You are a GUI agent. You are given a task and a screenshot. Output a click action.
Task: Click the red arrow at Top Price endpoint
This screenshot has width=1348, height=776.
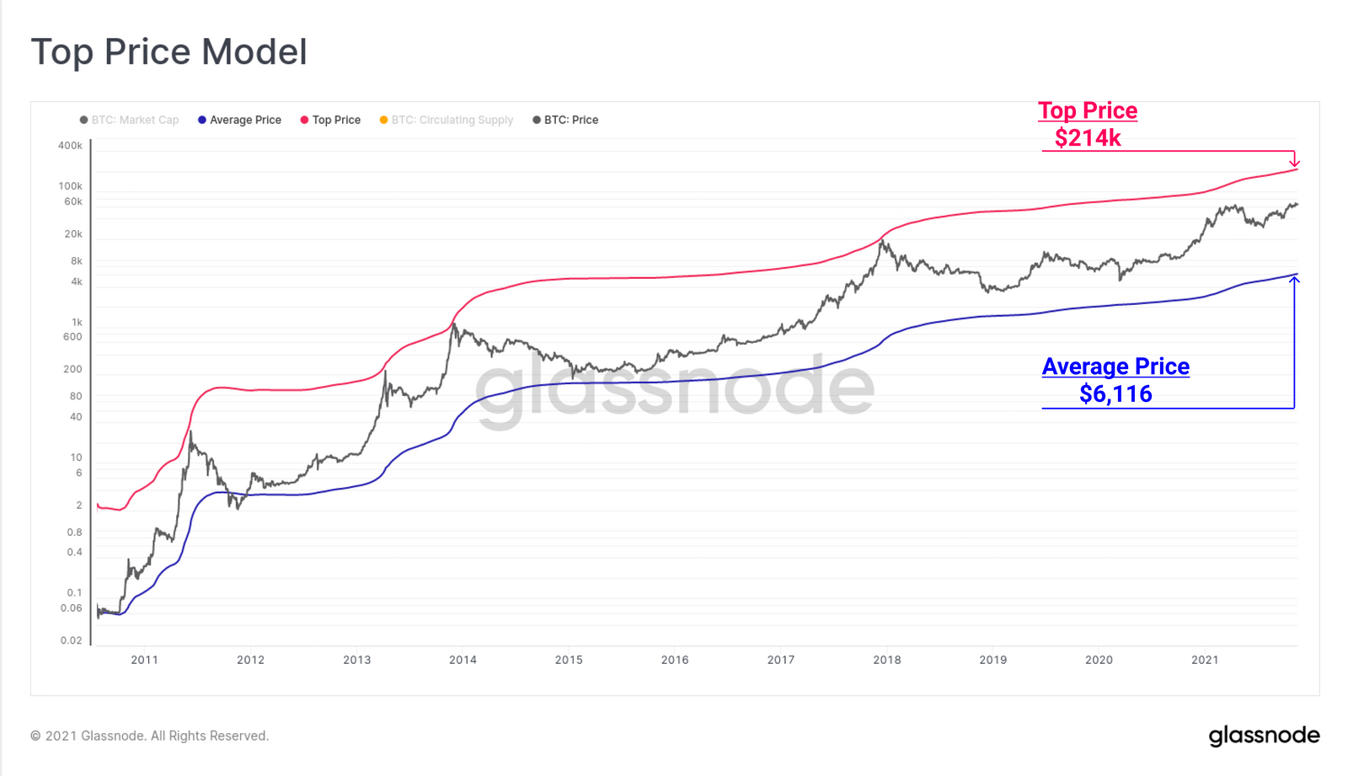[x=1294, y=158]
